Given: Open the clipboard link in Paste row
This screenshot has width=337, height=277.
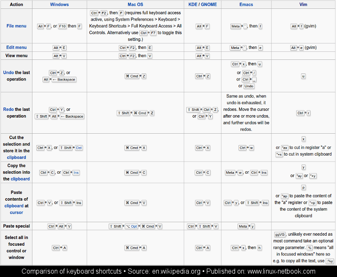Looking at the screenshot, I should tap(14, 206).
